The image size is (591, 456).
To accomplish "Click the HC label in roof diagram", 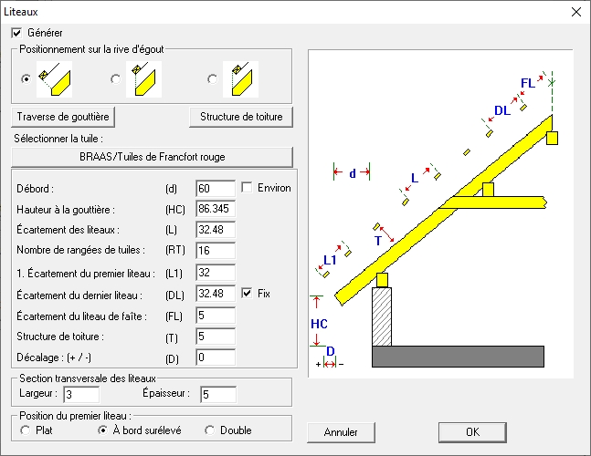I will pos(319,324).
